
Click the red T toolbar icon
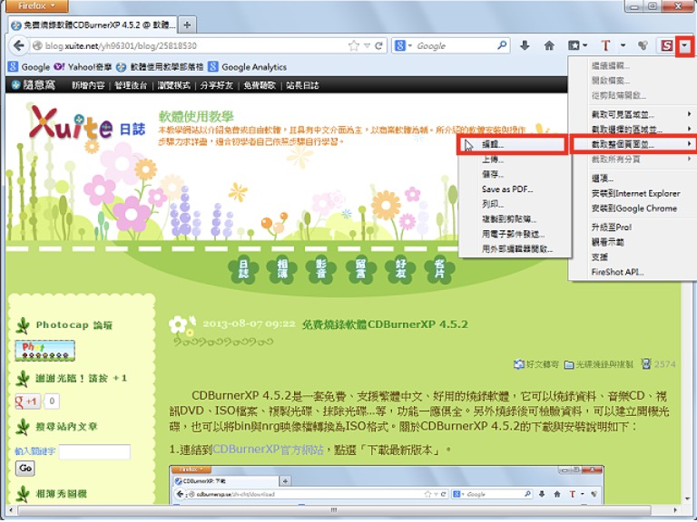coord(605,45)
